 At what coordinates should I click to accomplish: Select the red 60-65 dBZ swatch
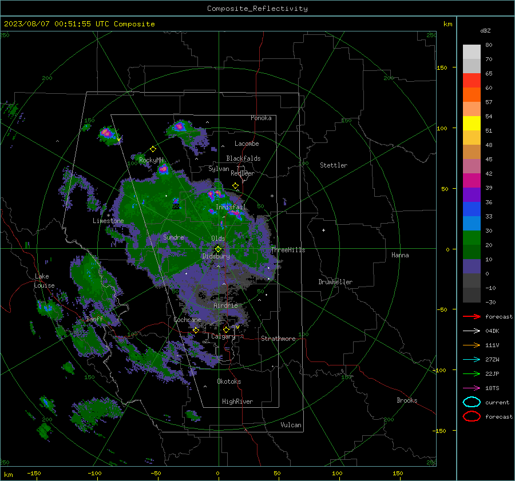click(x=472, y=81)
